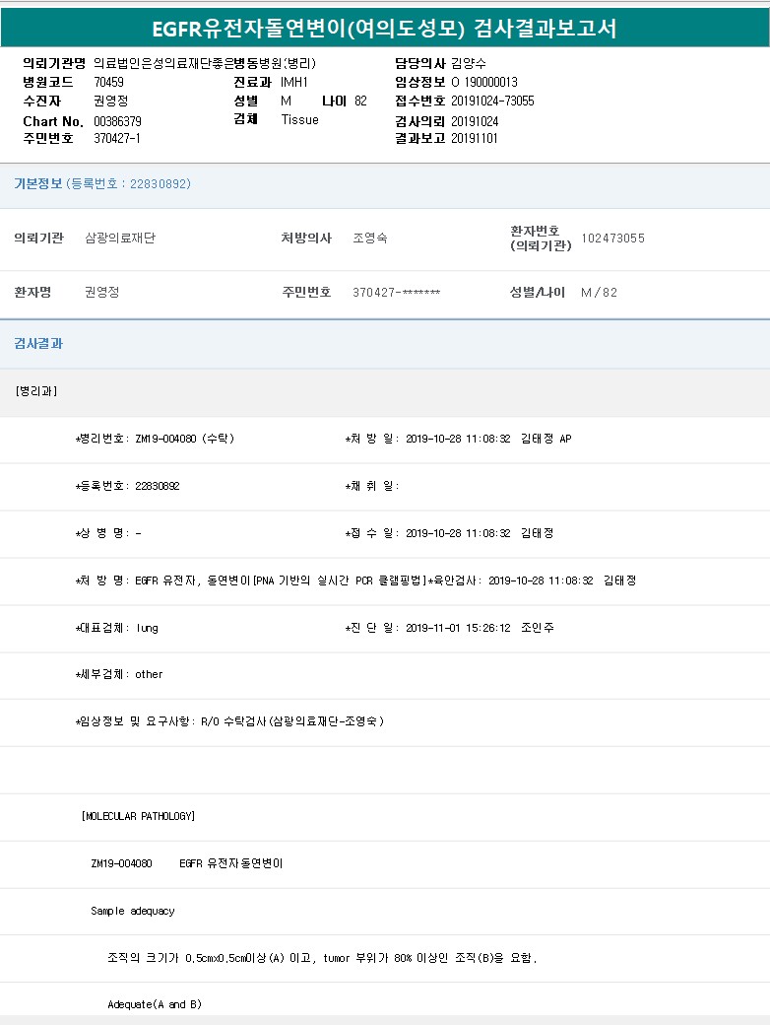Click patient number 102473055
The image size is (770, 1025).
(612, 238)
